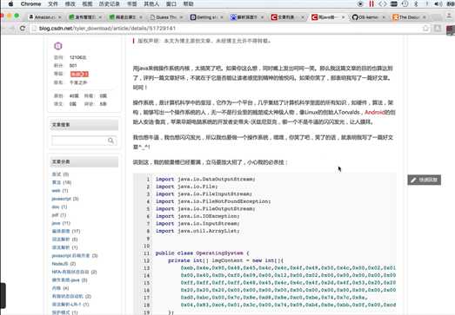Open the Chrome menu at toolbar's right end
This screenshot has height=315, width=455.
(x=451, y=30)
